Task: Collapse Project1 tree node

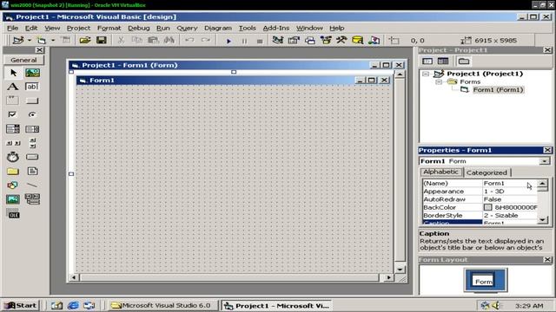Action: (x=426, y=74)
